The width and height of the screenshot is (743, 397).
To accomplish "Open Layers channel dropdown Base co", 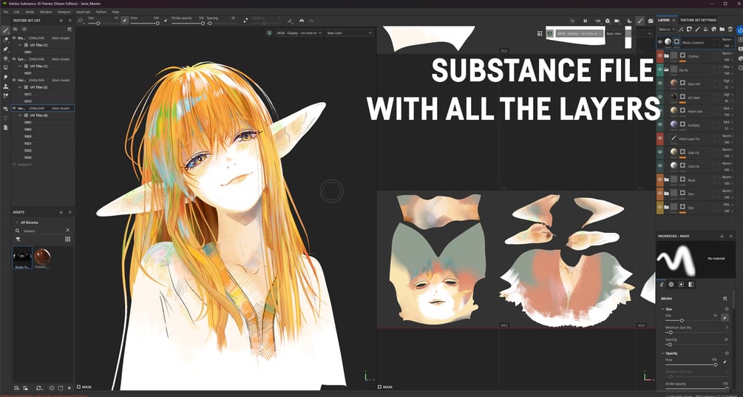I will pos(667,30).
